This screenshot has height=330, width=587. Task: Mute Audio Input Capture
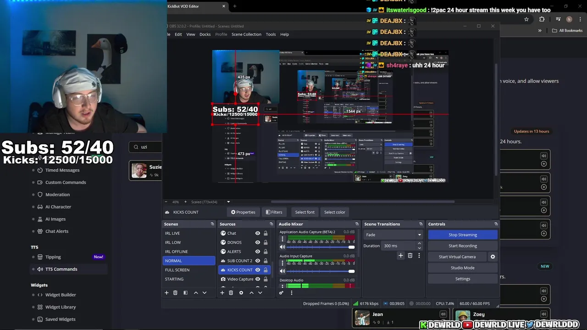point(282,271)
